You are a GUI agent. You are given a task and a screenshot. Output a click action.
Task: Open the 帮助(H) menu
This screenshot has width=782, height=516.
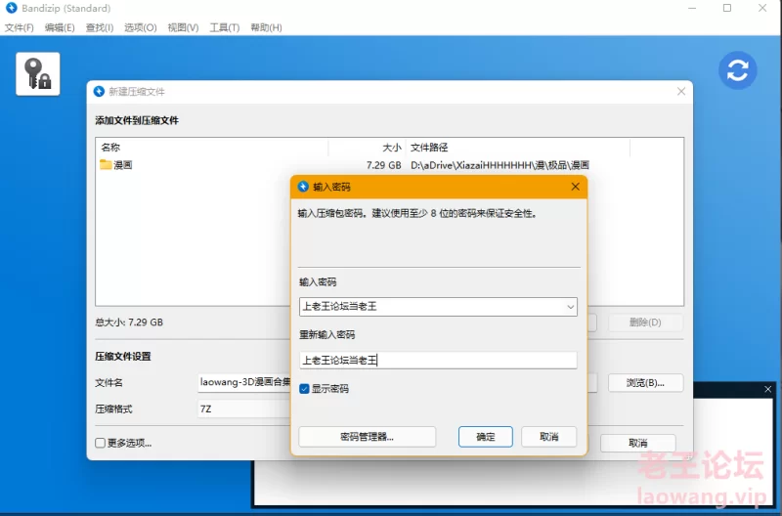tap(266, 27)
